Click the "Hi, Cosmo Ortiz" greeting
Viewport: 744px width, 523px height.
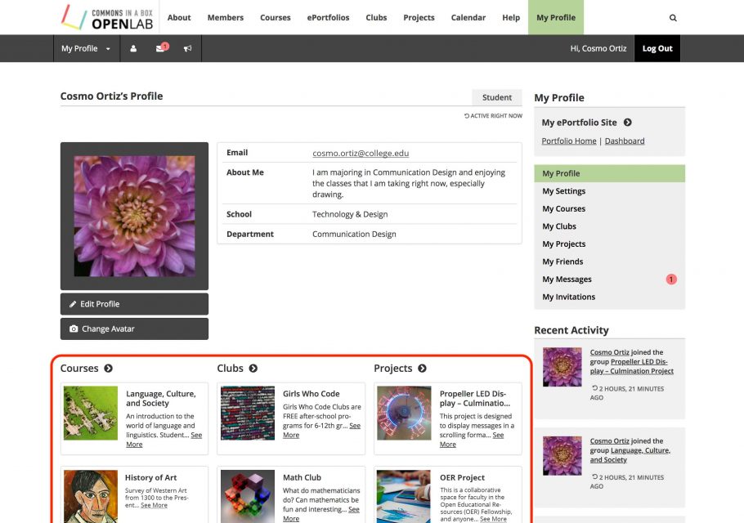598,48
